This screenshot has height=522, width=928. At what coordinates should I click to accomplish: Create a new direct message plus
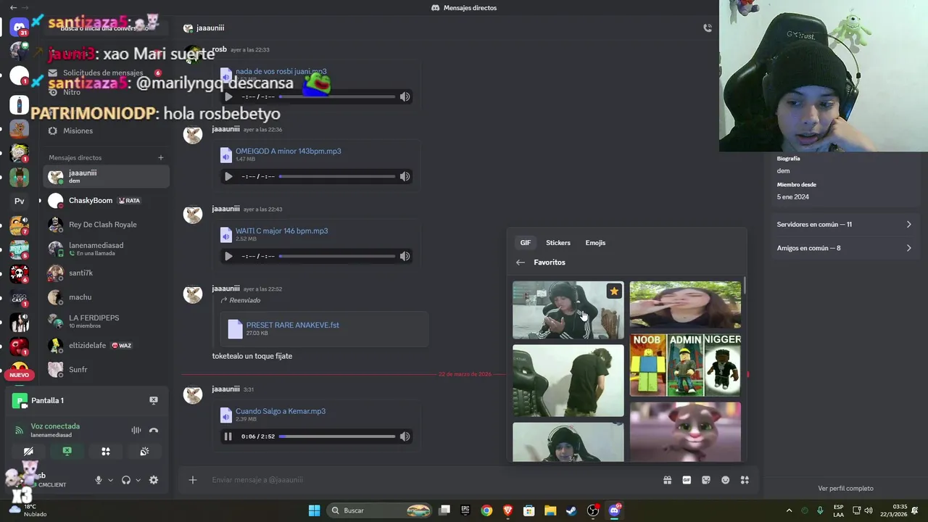pyautogui.click(x=161, y=157)
